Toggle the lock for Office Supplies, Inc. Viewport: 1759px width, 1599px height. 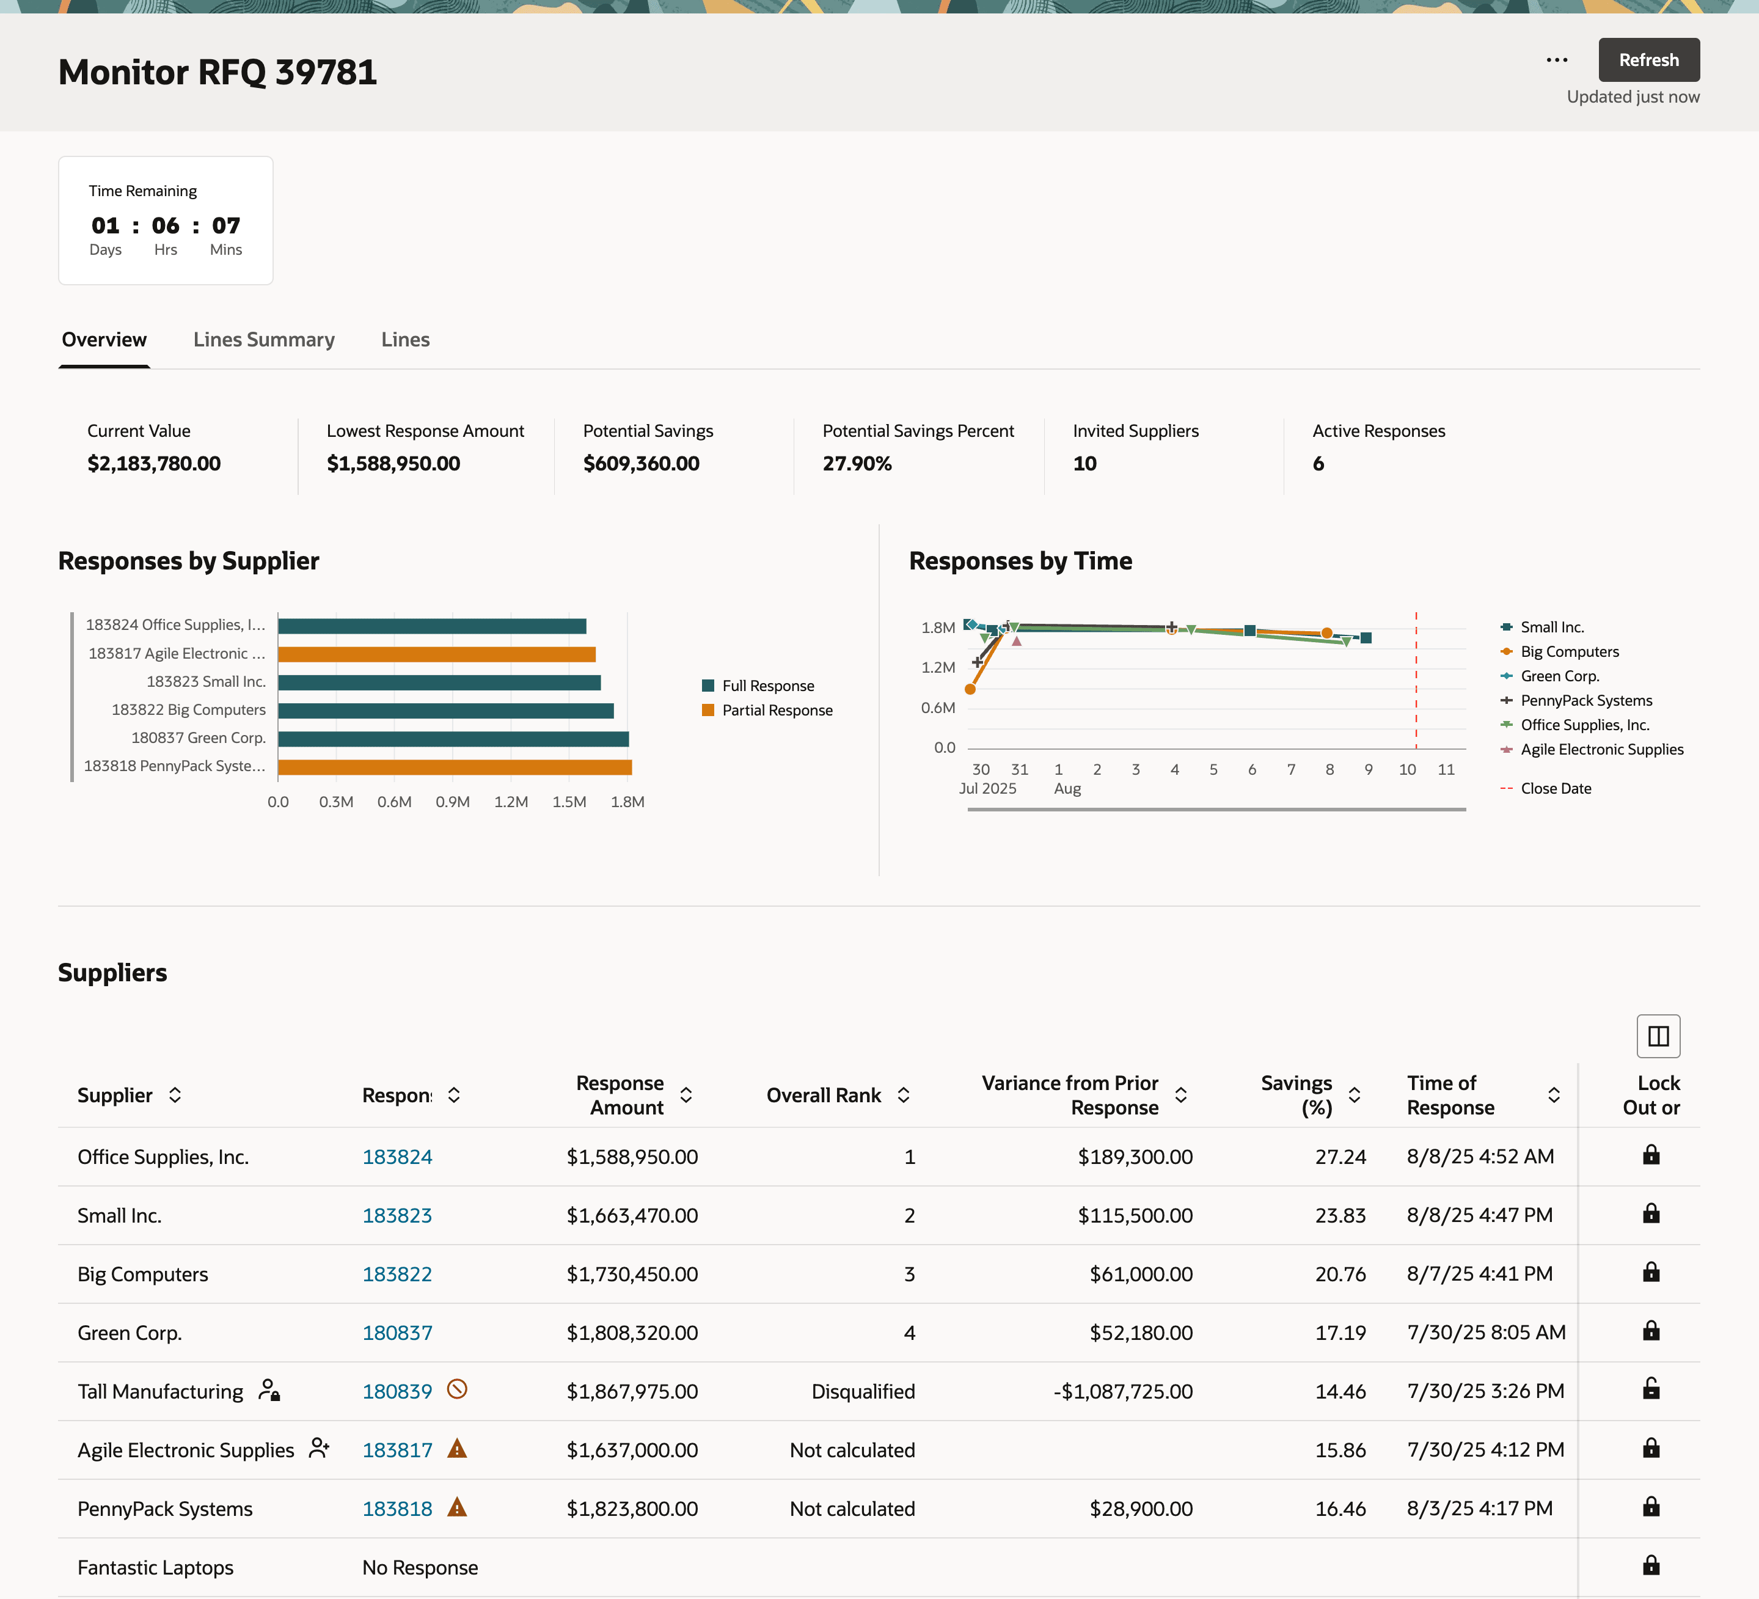(1651, 1155)
